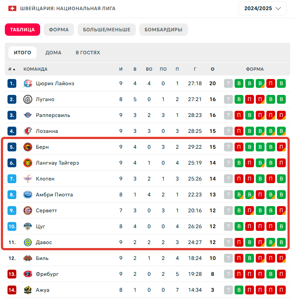The width and height of the screenshot is (295, 301).
Task: Open the Рапперсвиль team link
Action: (x=53, y=115)
